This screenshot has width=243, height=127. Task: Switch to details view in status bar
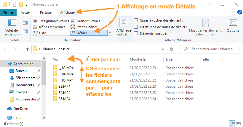(232, 123)
